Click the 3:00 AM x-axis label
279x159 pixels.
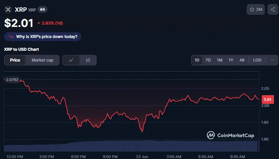coord(174,157)
